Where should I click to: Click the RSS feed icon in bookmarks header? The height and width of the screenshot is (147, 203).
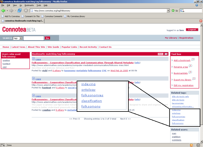(x=160, y=54)
